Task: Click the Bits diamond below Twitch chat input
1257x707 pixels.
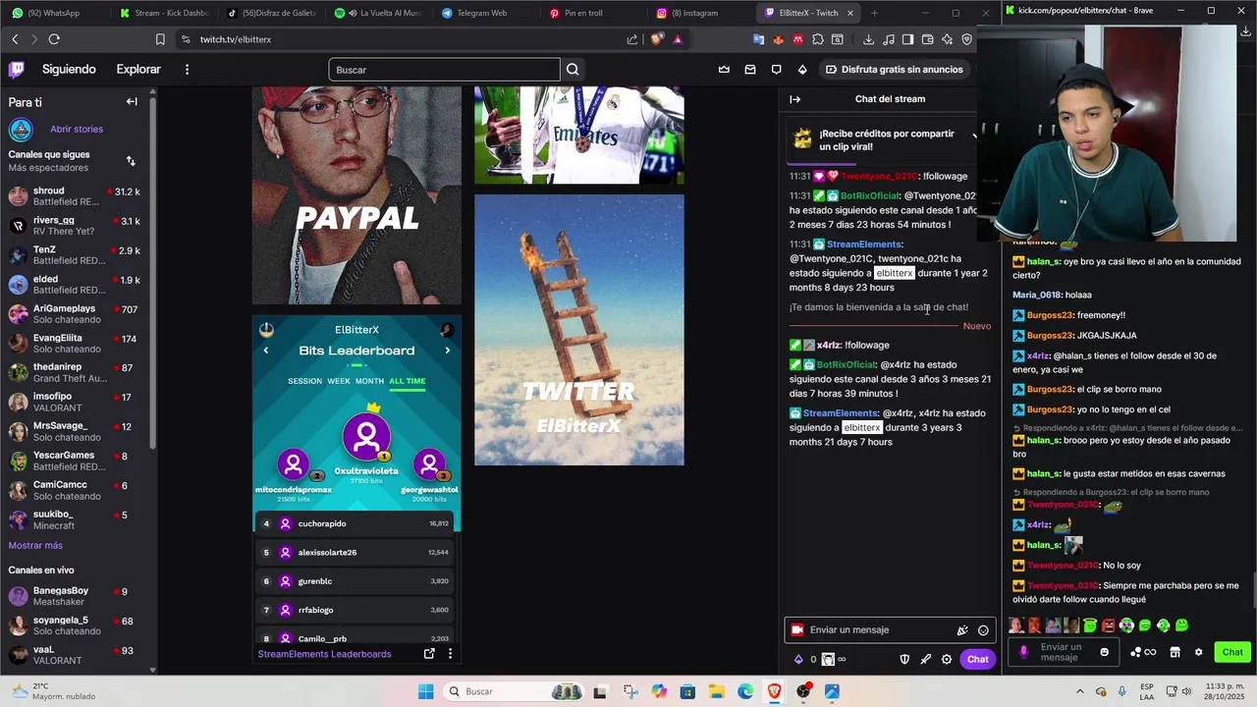Action: [x=798, y=660]
